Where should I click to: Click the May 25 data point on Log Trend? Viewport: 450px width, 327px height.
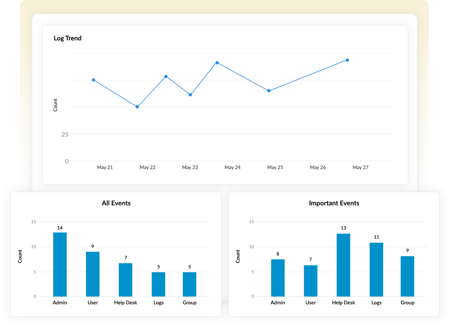(x=269, y=90)
